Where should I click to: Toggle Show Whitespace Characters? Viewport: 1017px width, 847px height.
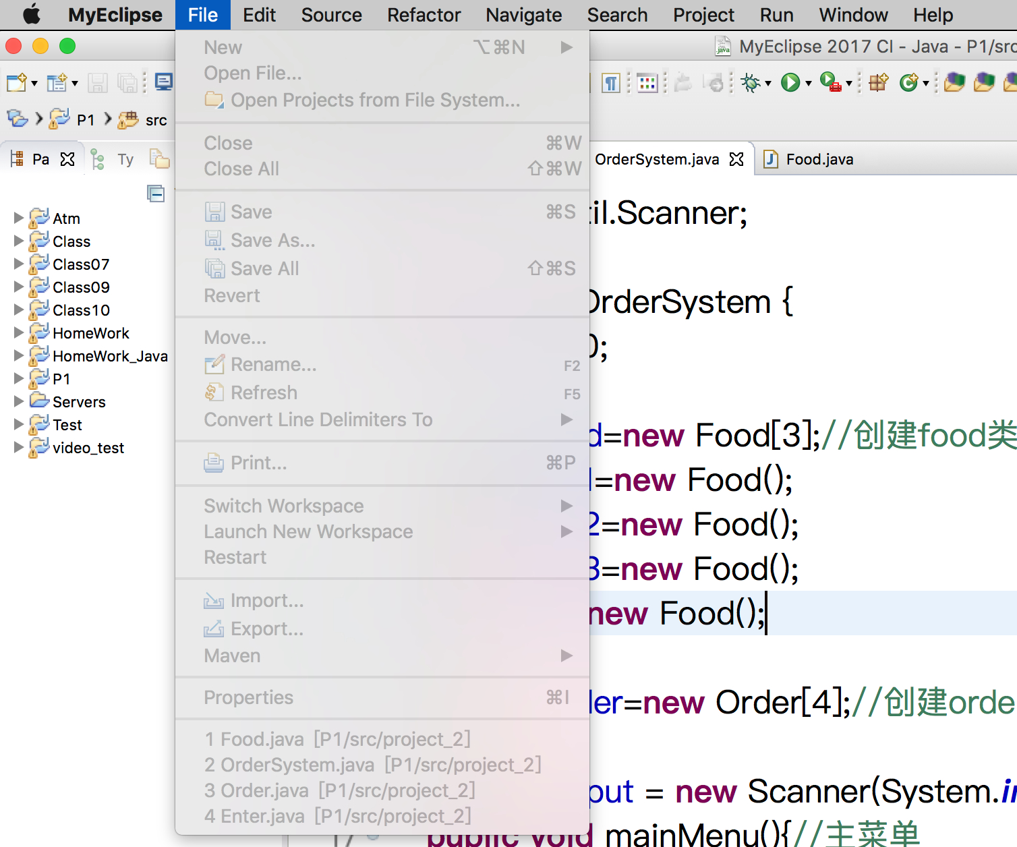point(611,83)
